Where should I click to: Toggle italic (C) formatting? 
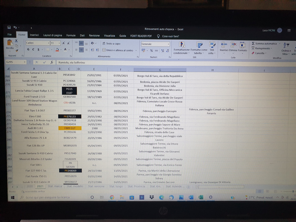coord(33,49)
